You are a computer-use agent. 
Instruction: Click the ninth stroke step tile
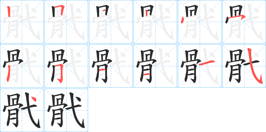tap(111, 66)
